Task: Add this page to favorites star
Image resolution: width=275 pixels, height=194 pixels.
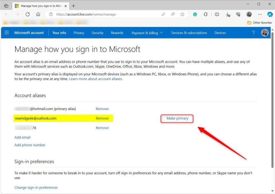Action: pos(182,14)
